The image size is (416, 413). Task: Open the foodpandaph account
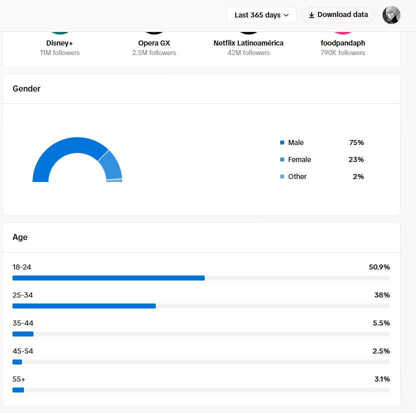(x=343, y=43)
